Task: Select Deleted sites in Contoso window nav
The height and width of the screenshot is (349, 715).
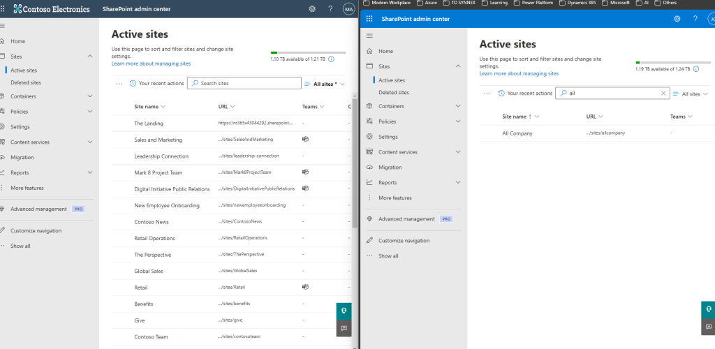Action: click(x=26, y=82)
